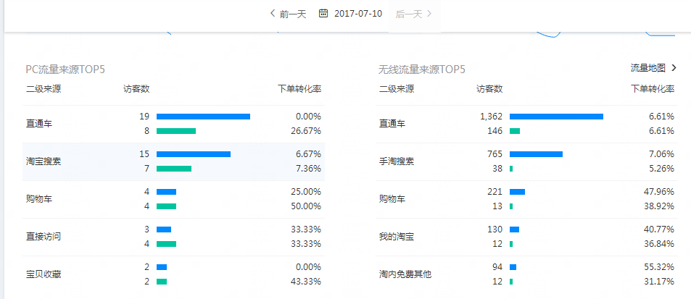691x299 pixels.
Task: Click the PC流量来源TOP5 section title
Action: point(66,70)
